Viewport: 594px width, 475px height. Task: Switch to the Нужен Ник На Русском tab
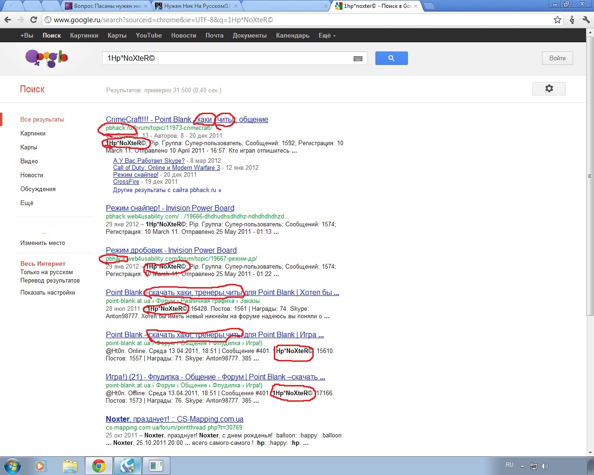point(197,6)
